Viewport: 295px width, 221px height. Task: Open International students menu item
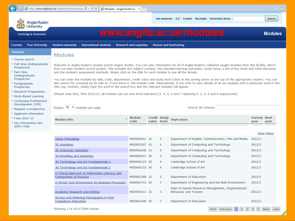(96, 45)
